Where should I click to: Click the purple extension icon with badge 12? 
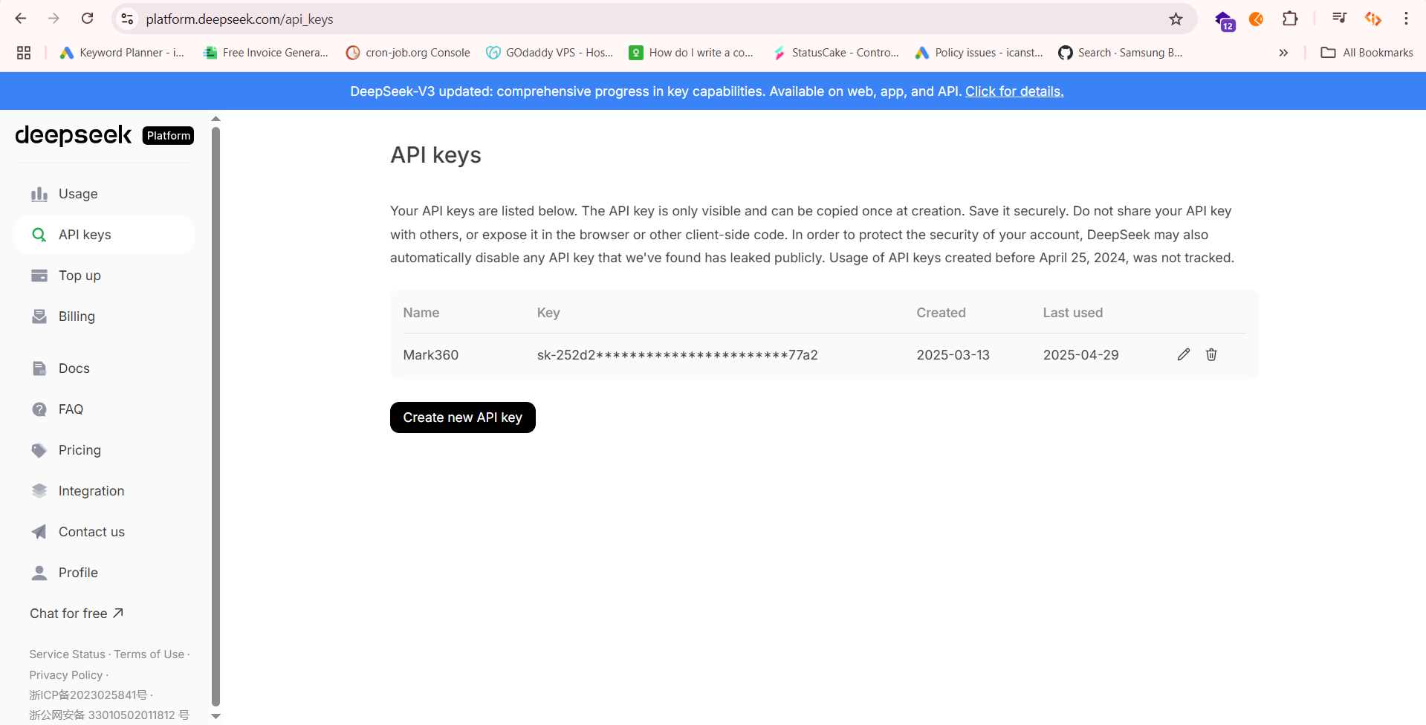(1225, 20)
